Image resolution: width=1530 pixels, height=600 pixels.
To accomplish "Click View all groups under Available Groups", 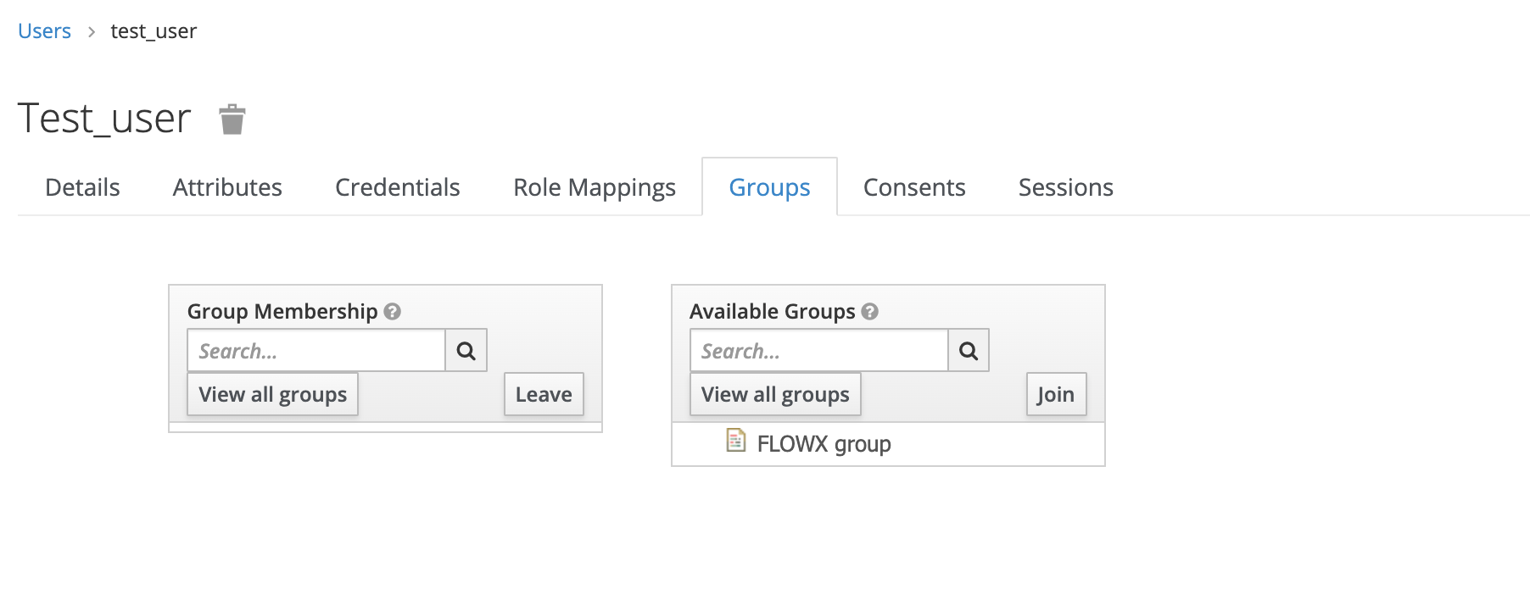I will pyautogui.click(x=774, y=395).
